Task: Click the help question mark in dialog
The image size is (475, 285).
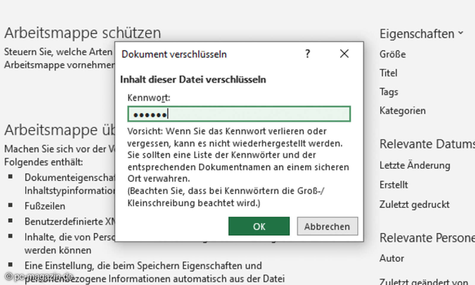Action: tap(308, 54)
